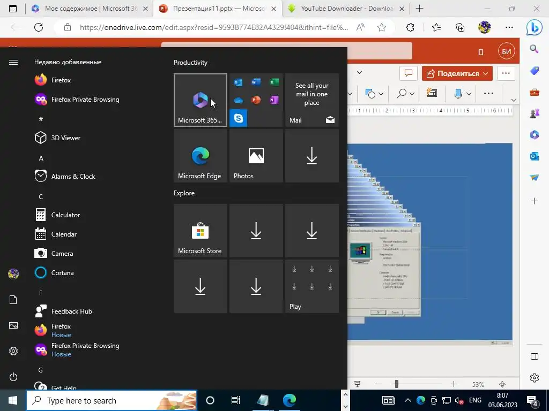Open Cortana from app list
This screenshot has width=549, height=411.
point(54,272)
